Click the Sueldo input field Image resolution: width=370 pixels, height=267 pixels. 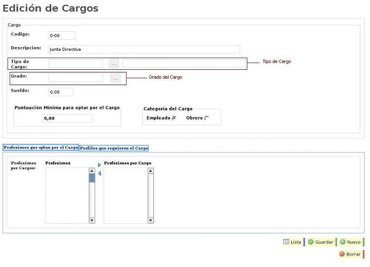coord(61,92)
